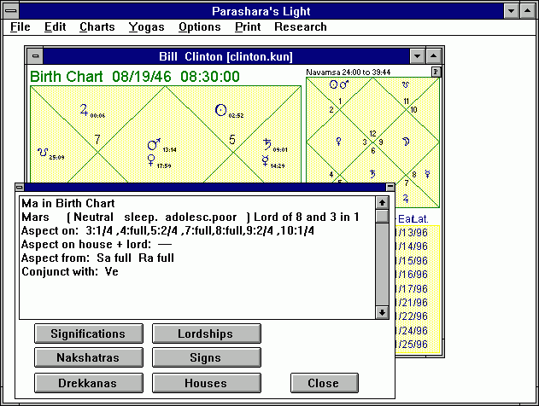
Task: Select Venus glyph in Birth Chart
Action: pyautogui.click(x=151, y=160)
